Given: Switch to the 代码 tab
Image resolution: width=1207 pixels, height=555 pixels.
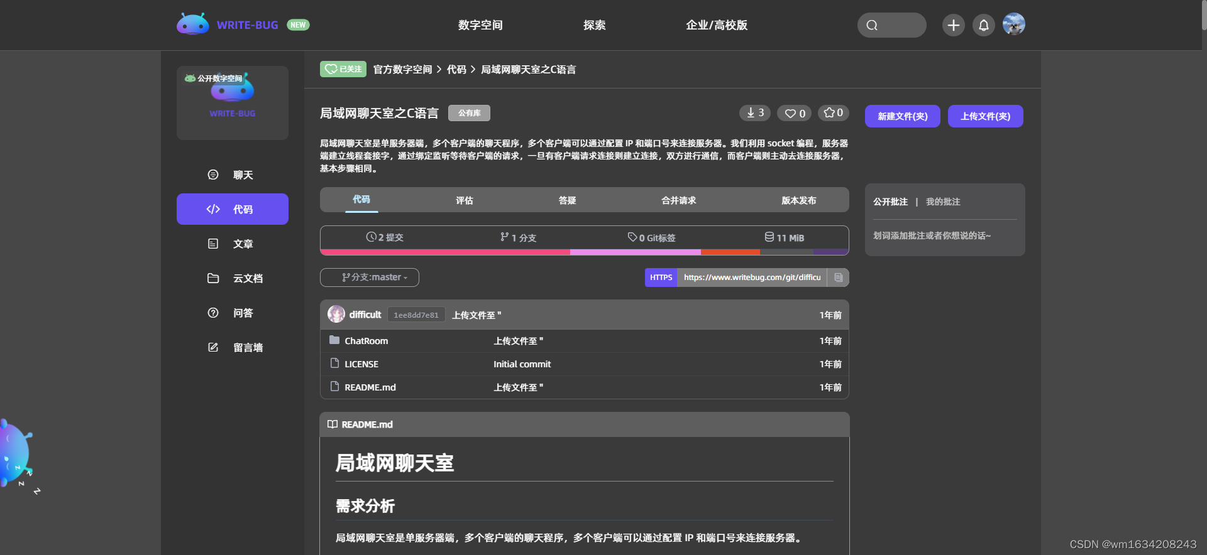Looking at the screenshot, I should [361, 200].
